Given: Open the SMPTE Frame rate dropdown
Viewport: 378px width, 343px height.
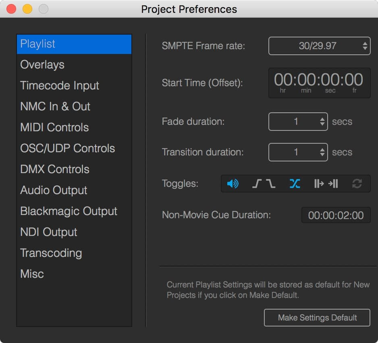Looking at the screenshot, I should point(319,46).
